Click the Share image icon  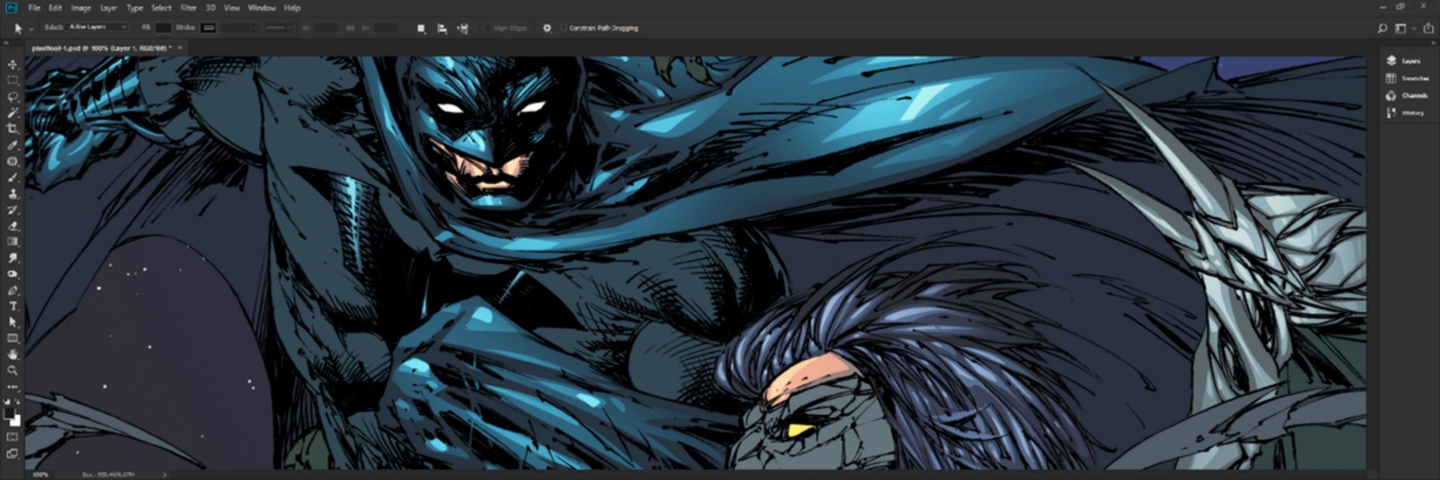point(1428,28)
